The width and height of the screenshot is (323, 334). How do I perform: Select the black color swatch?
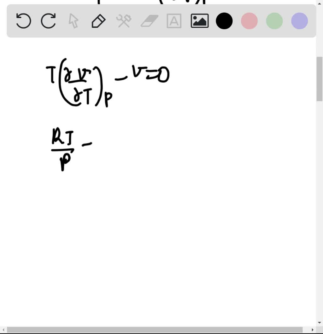224,21
